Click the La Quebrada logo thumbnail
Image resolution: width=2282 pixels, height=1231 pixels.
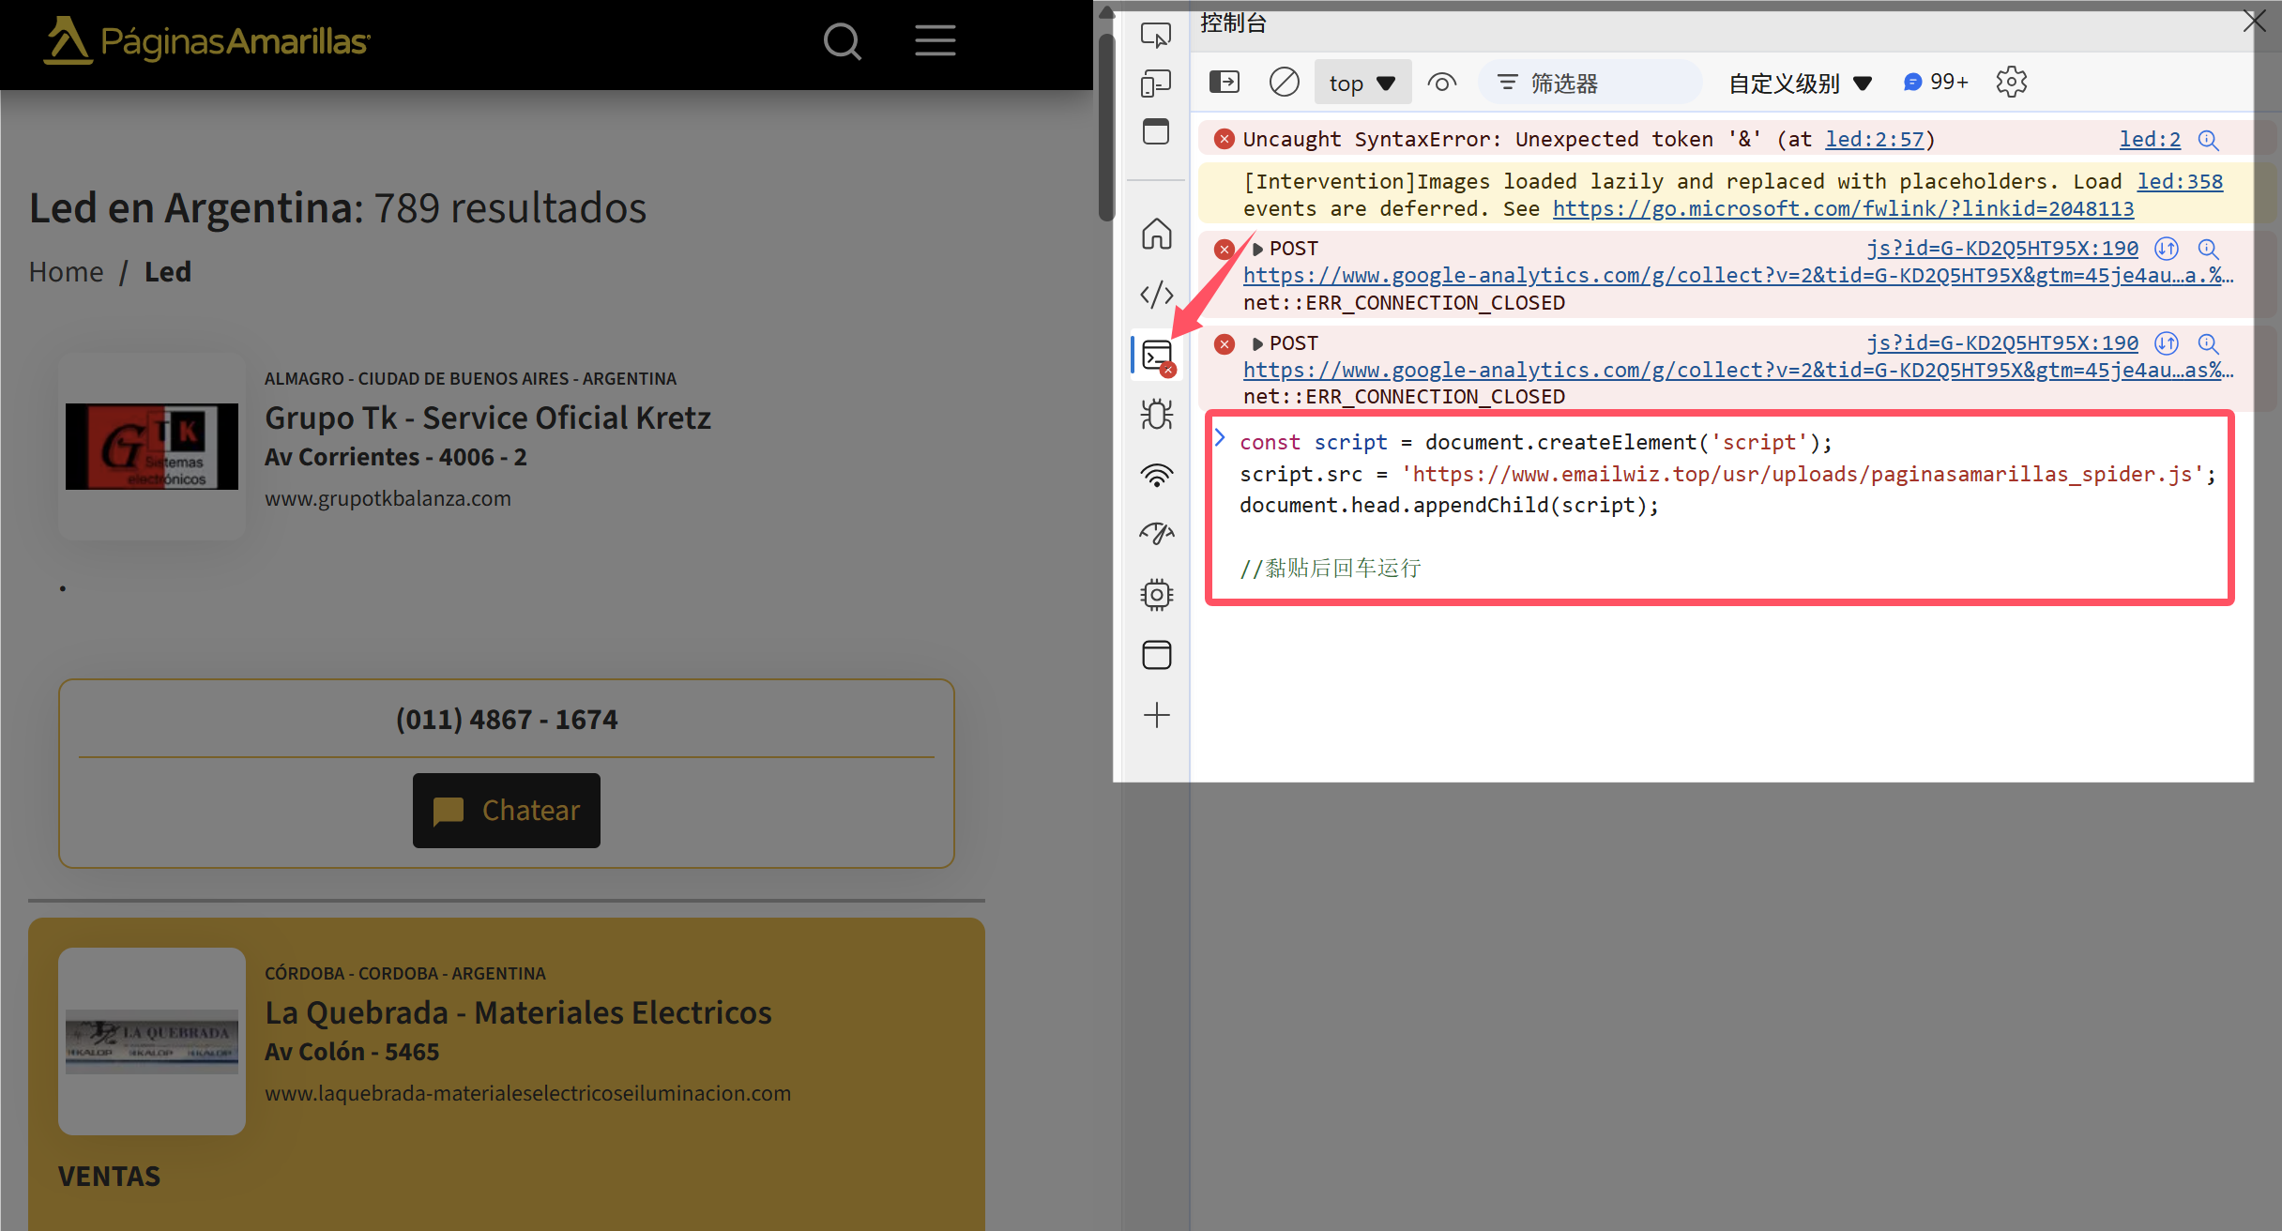tap(152, 1041)
